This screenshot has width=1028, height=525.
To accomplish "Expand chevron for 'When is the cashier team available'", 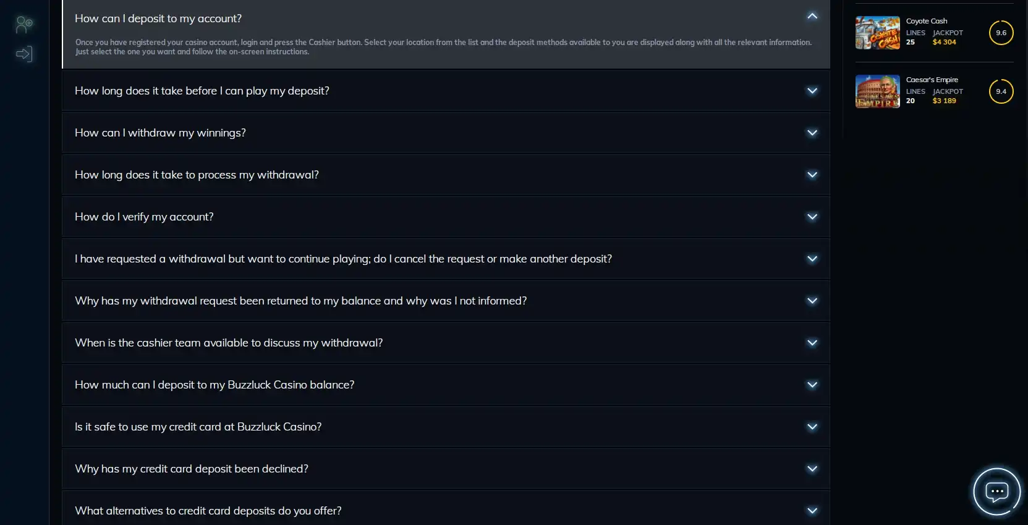I will pos(812,343).
